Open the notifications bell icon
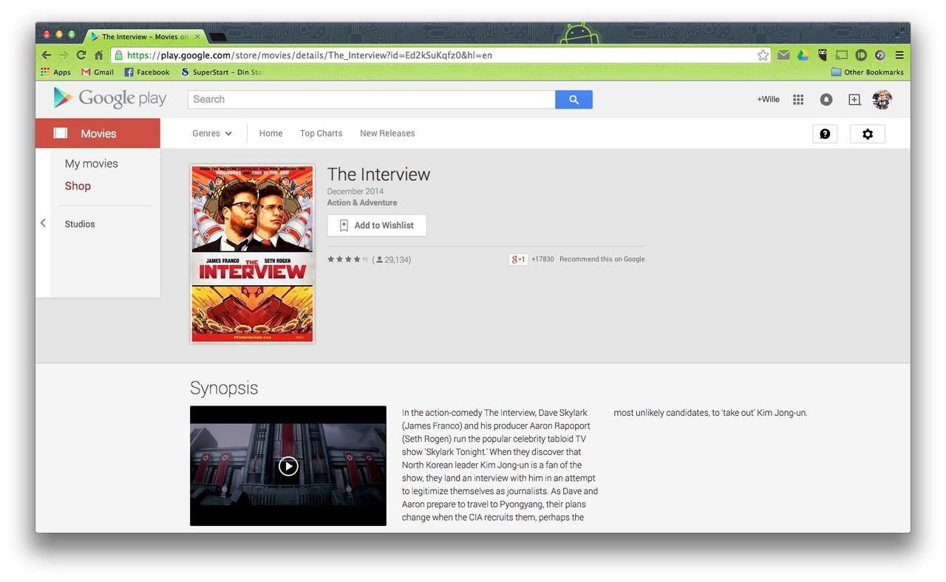The width and height of the screenshot is (946, 582). pyautogui.click(x=826, y=100)
